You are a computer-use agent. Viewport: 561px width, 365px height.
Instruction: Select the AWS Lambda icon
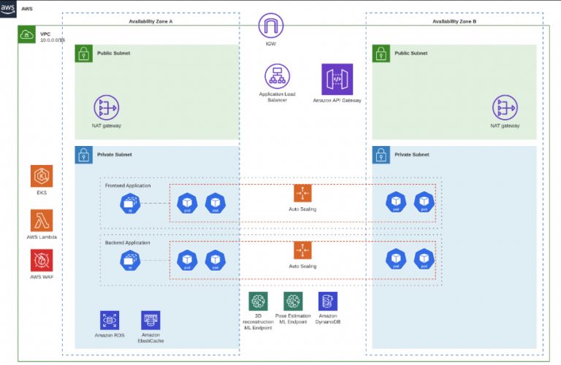pyautogui.click(x=42, y=220)
